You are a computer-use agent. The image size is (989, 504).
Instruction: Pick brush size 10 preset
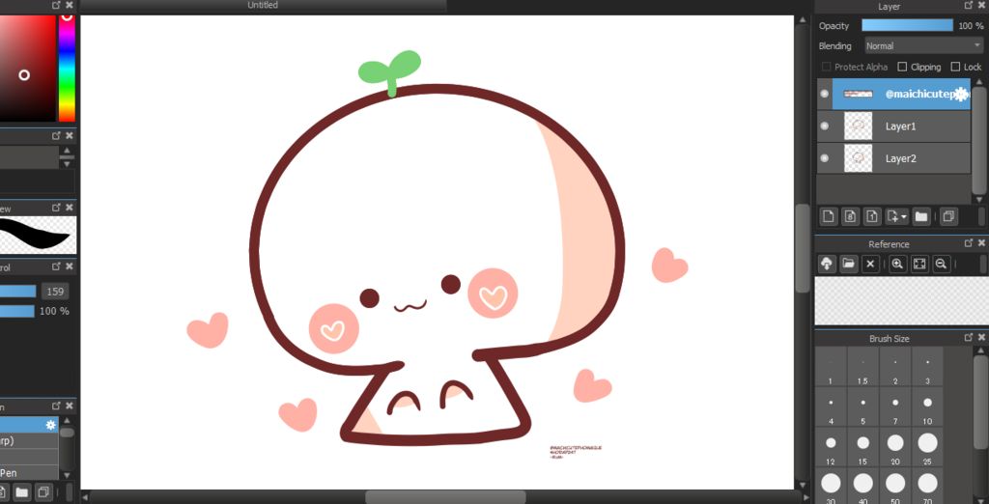[927, 407]
